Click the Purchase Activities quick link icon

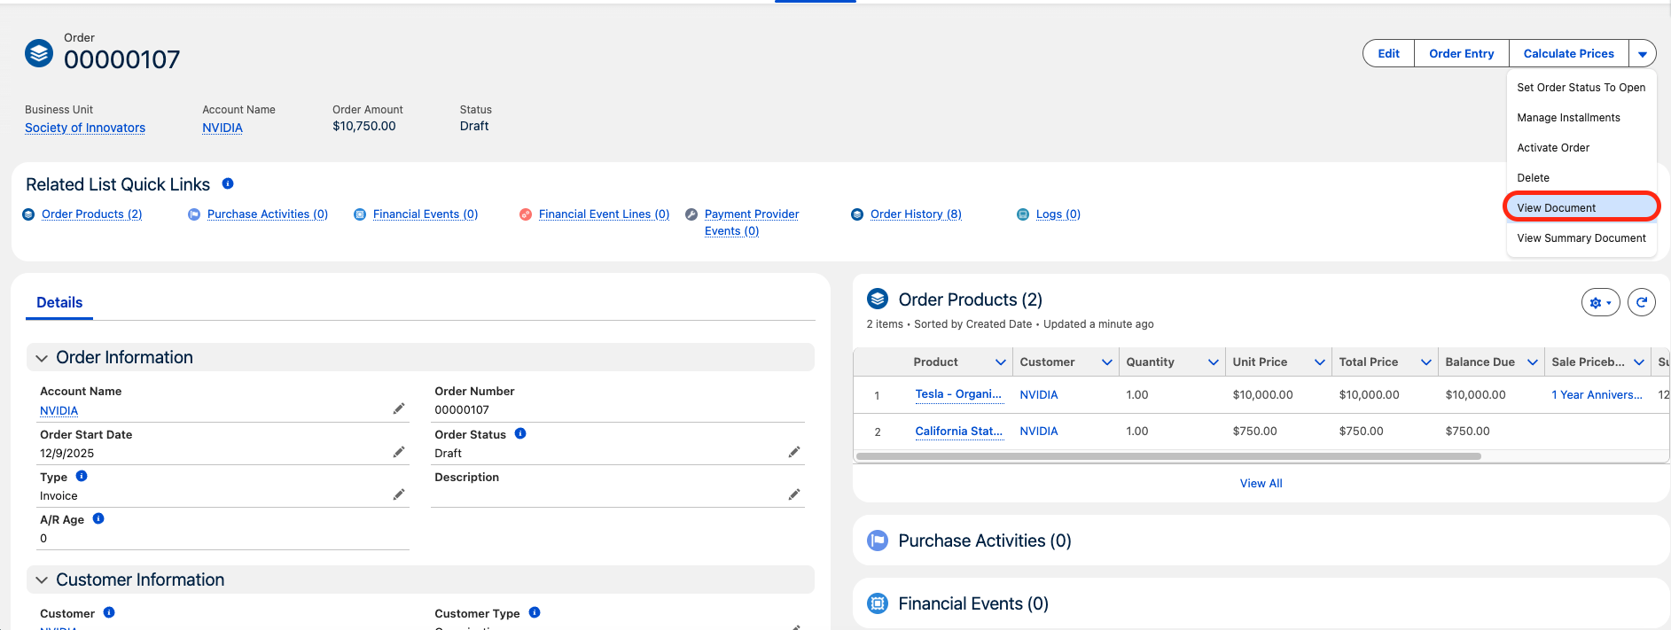click(194, 214)
